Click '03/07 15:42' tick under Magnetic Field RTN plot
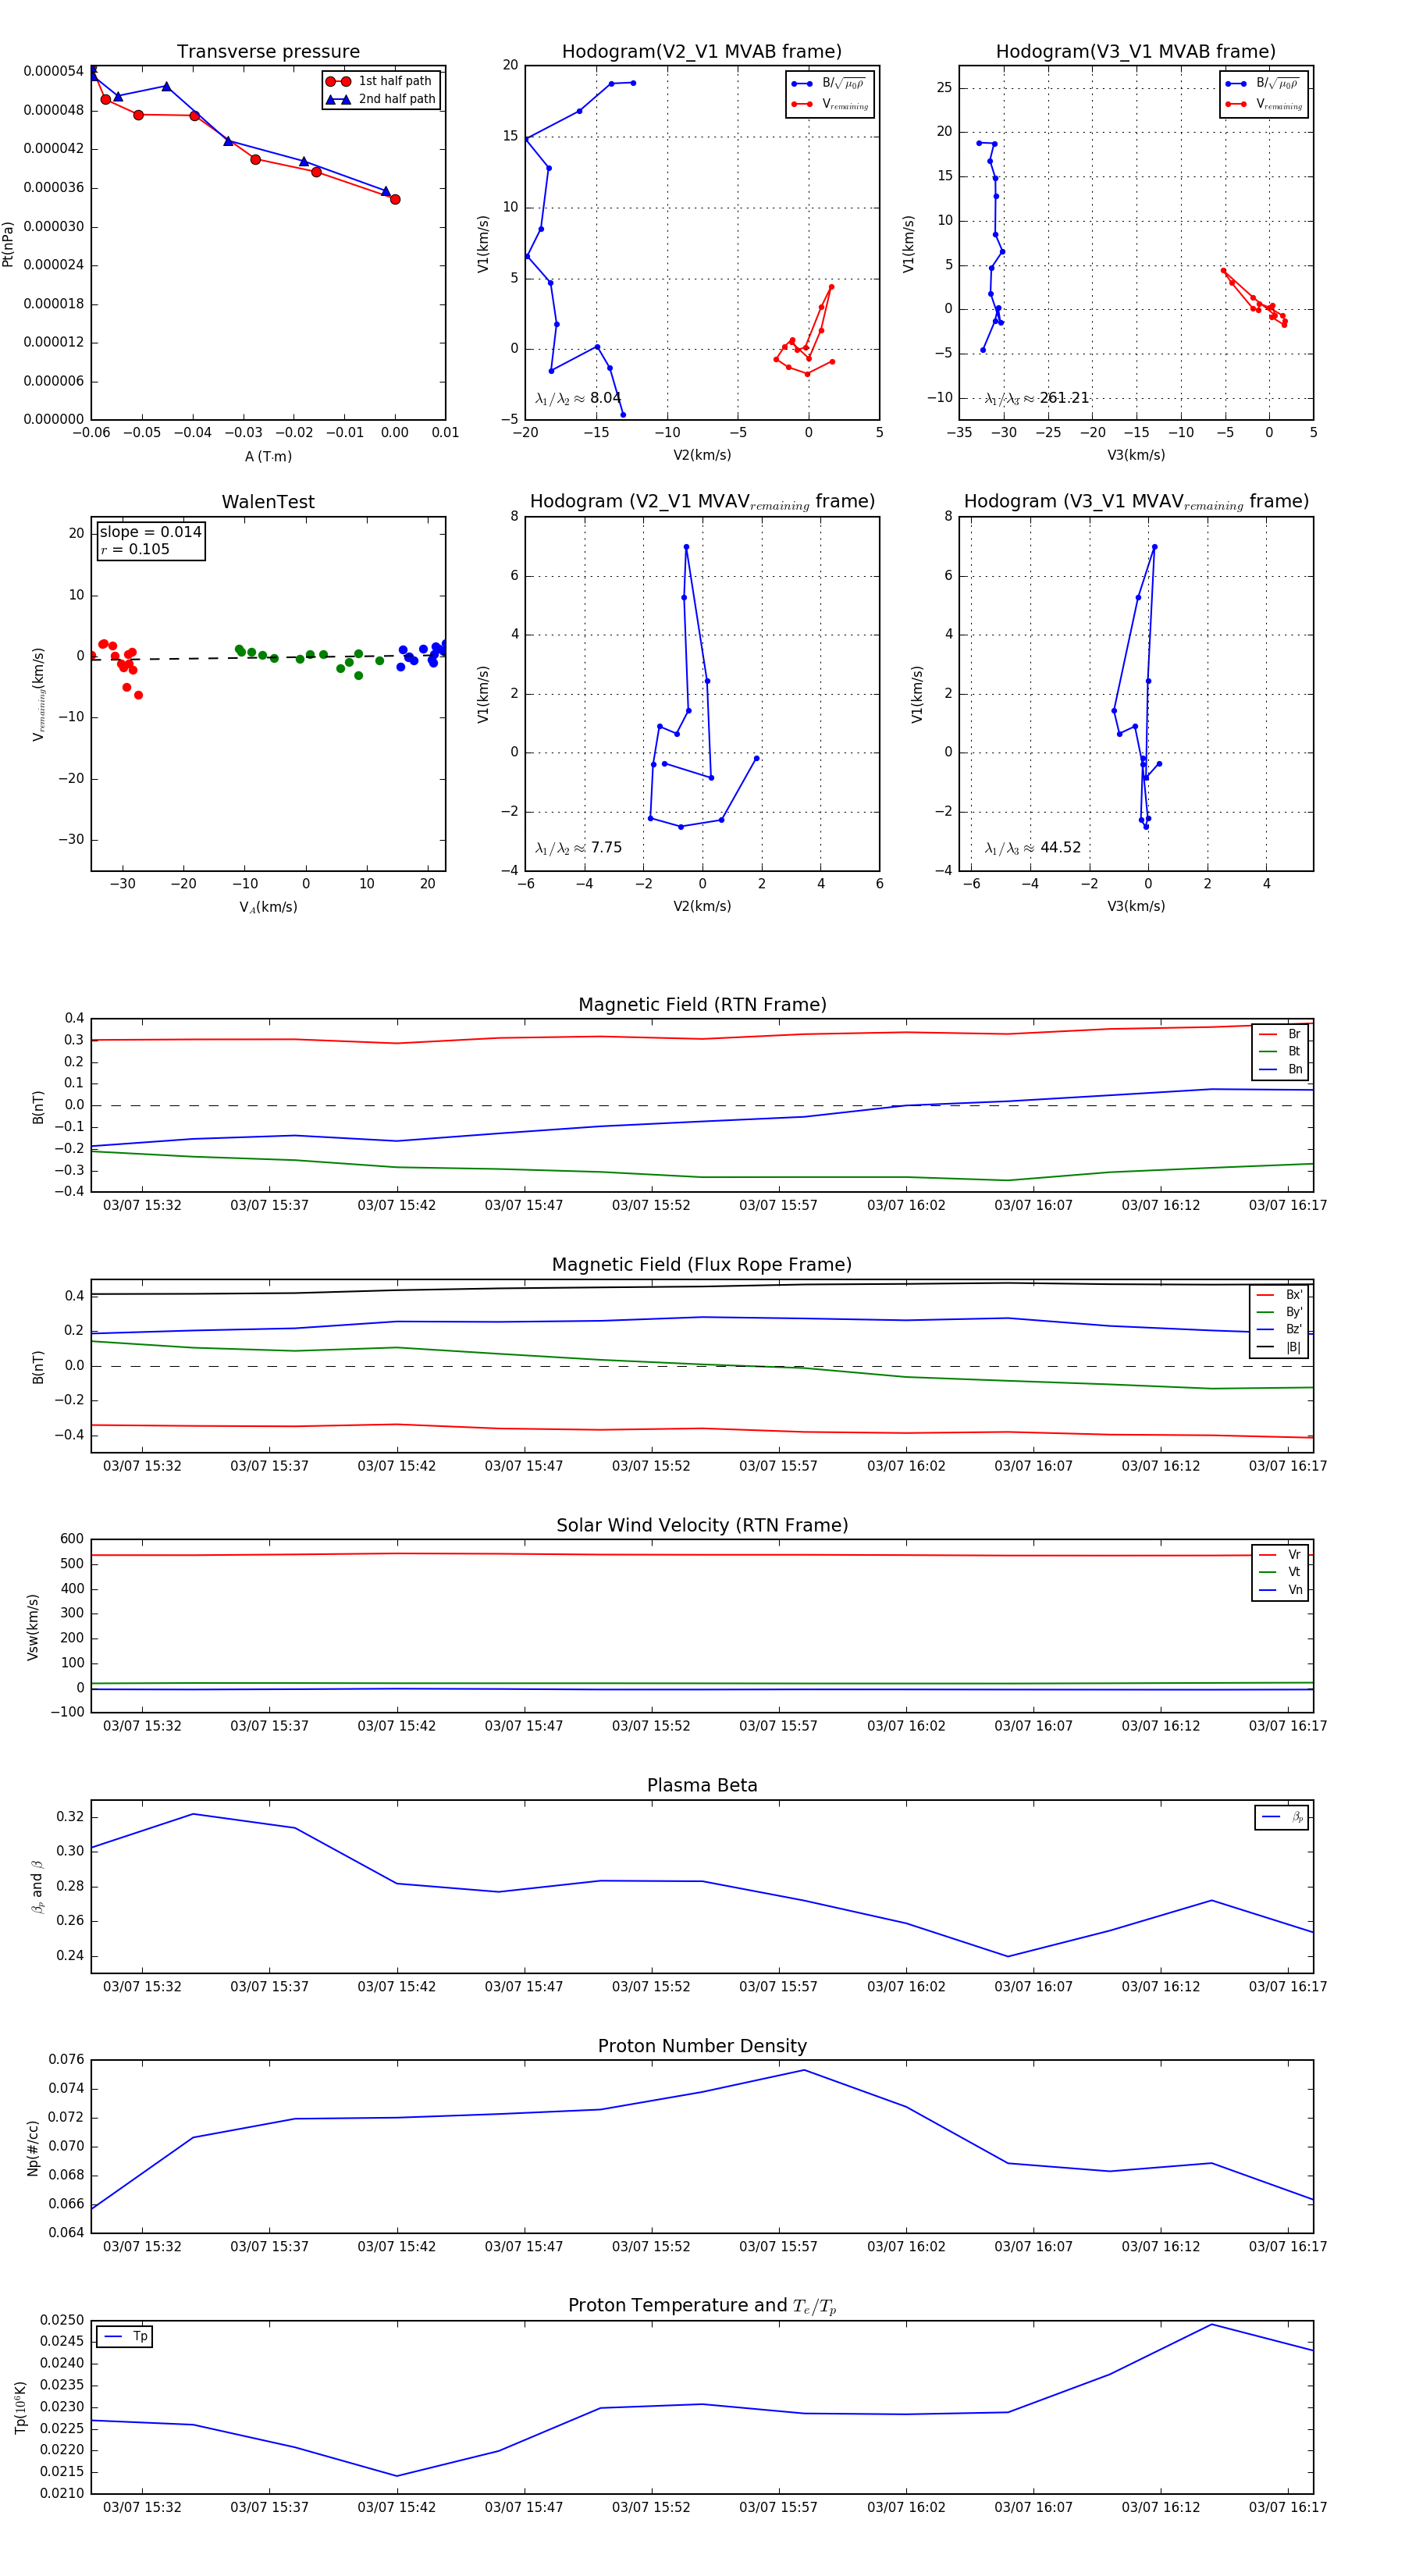This screenshot has height=2576, width=1405. (397, 1206)
